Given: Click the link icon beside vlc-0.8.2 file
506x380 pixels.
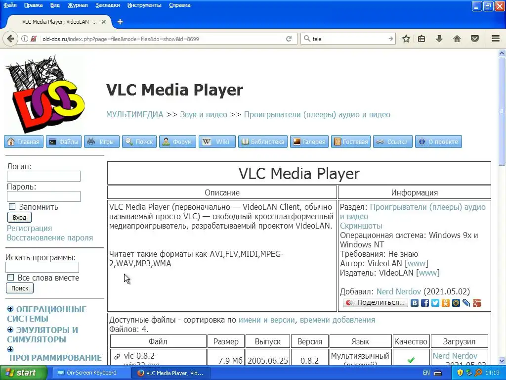Looking at the screenshot, I should point(117,356).
